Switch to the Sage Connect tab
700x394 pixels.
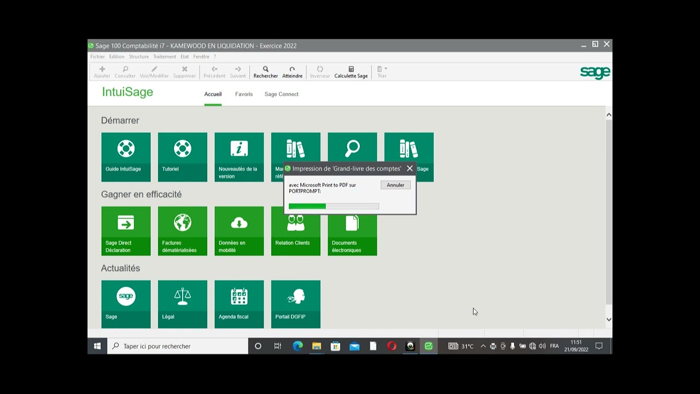282,94
